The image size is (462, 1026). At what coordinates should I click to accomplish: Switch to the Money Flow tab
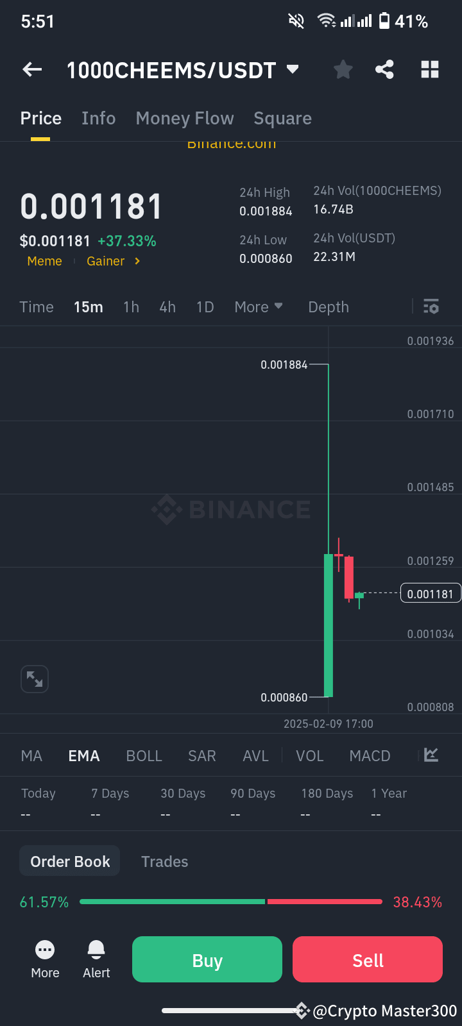[x=185, y=118]
